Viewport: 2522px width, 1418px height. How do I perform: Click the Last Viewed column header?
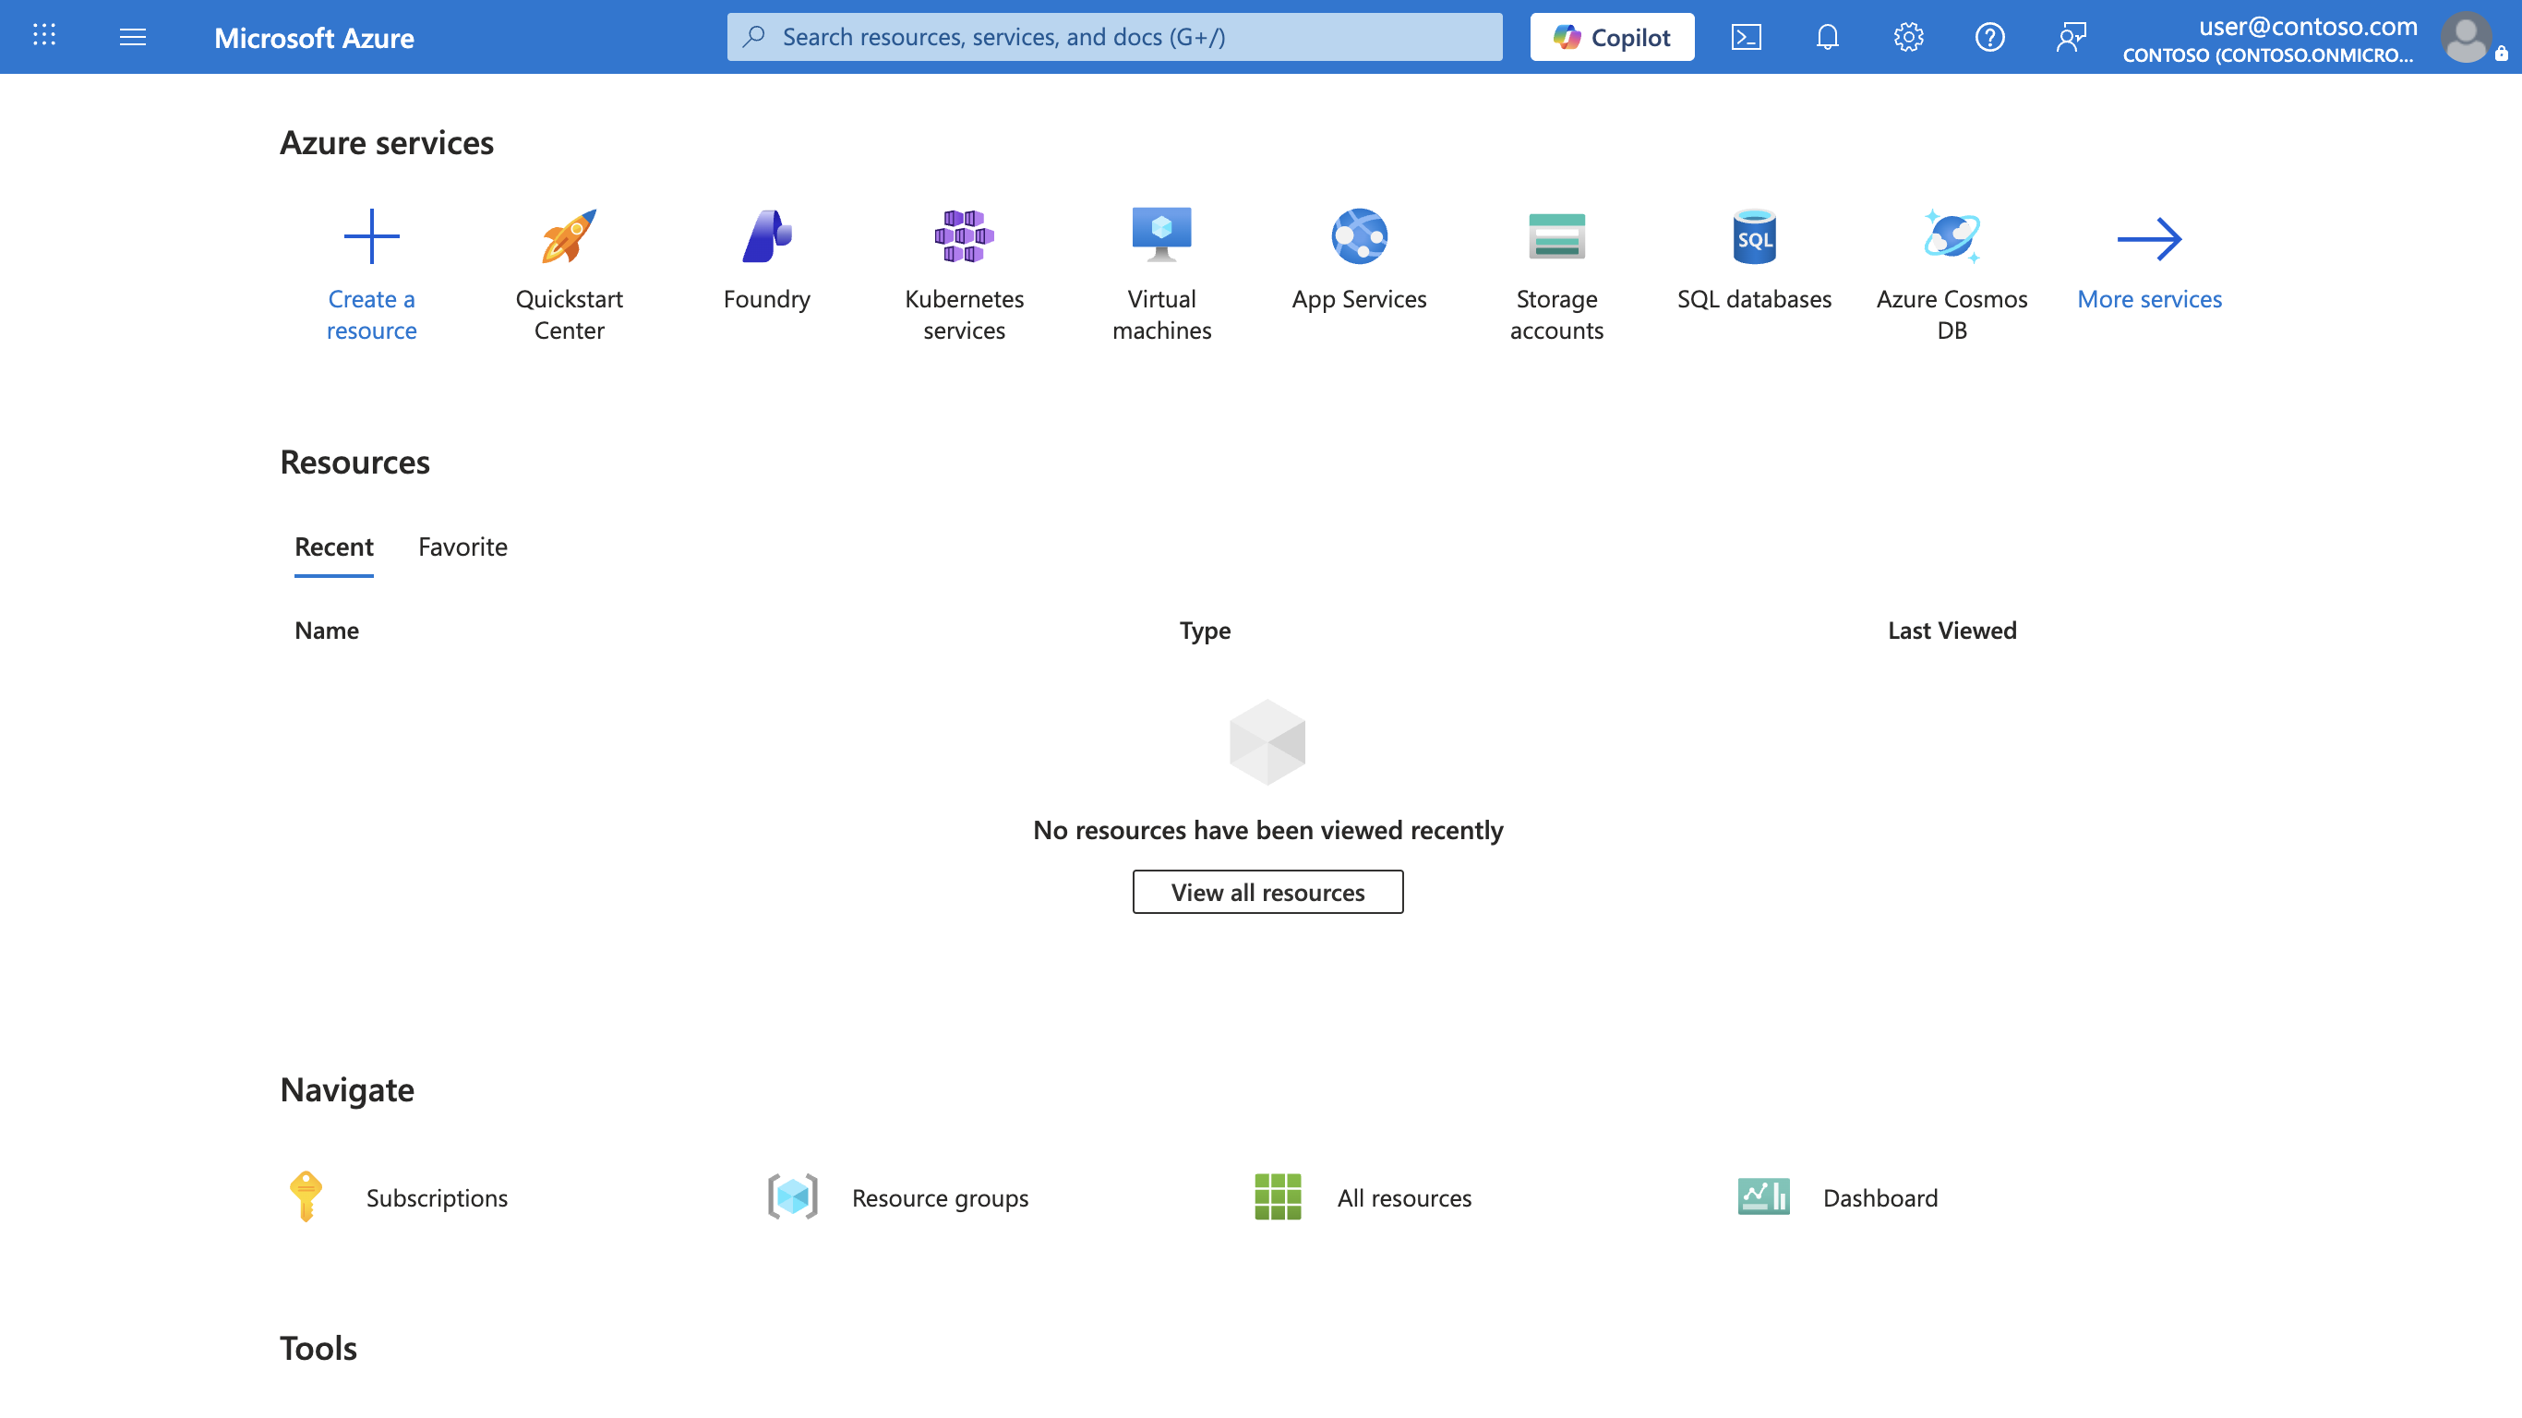point(1952,631)
